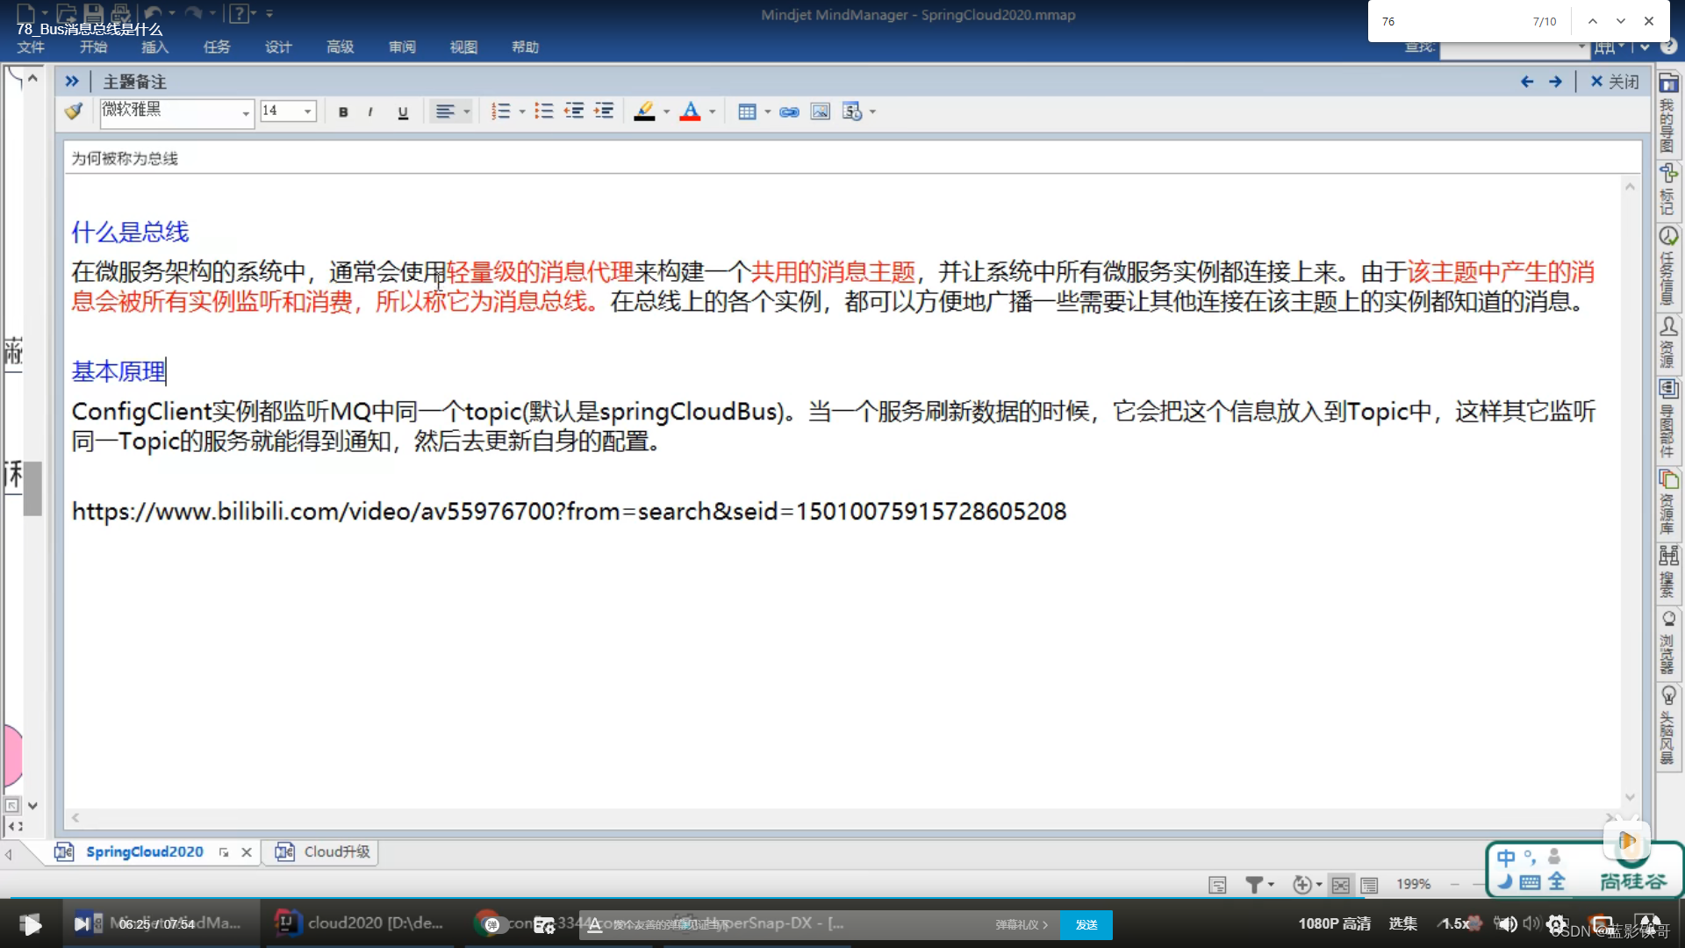The width and height of the screenshot is (1685, 948).
Task: Click the Text highlight color icon
Action: pos(645,111)
